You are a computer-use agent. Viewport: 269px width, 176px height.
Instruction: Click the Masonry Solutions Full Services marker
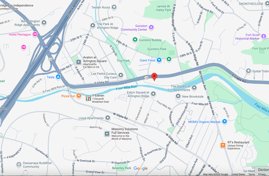point(107,134)
